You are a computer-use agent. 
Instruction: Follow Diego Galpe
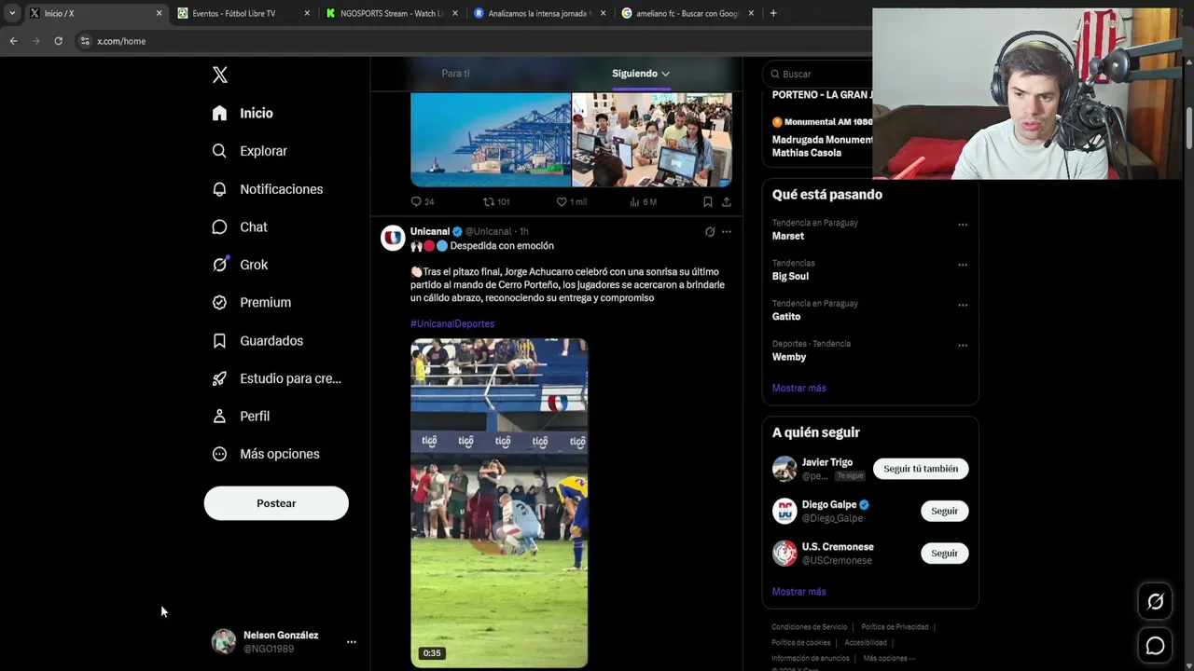pos(945,511)
